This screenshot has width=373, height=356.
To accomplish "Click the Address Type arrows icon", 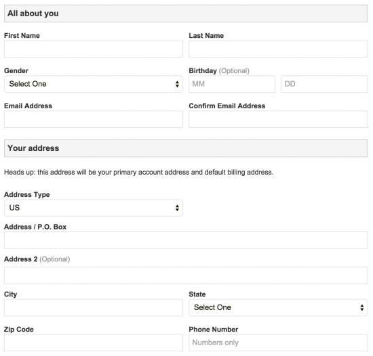I will 177,208.
